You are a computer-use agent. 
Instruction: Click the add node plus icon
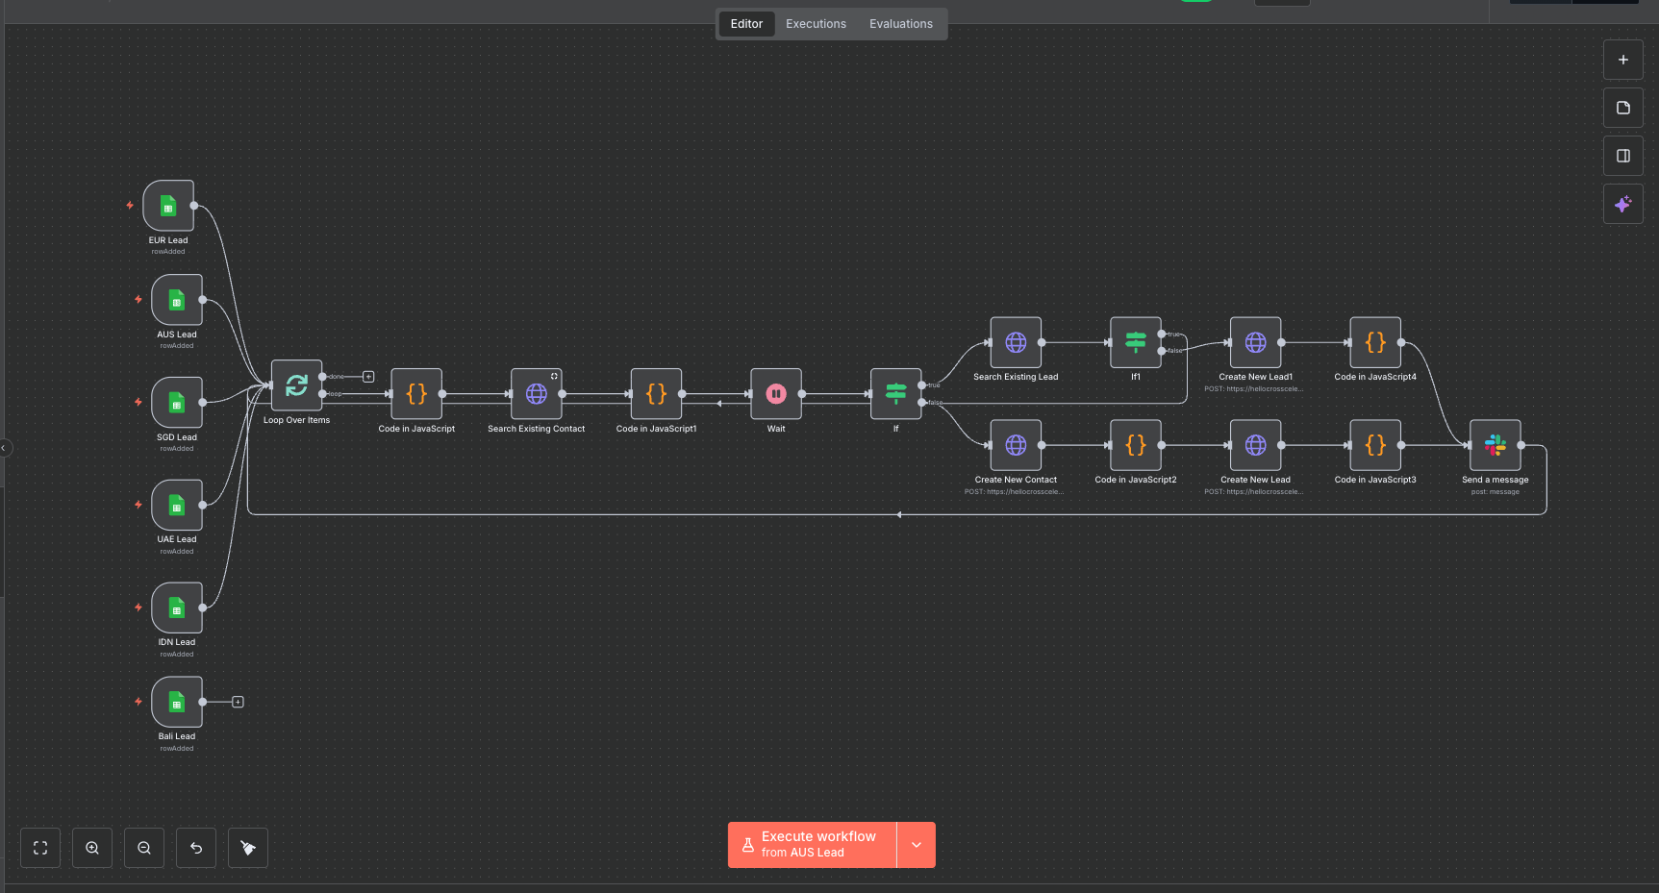pyautogui.click(x=1622, y=60)
